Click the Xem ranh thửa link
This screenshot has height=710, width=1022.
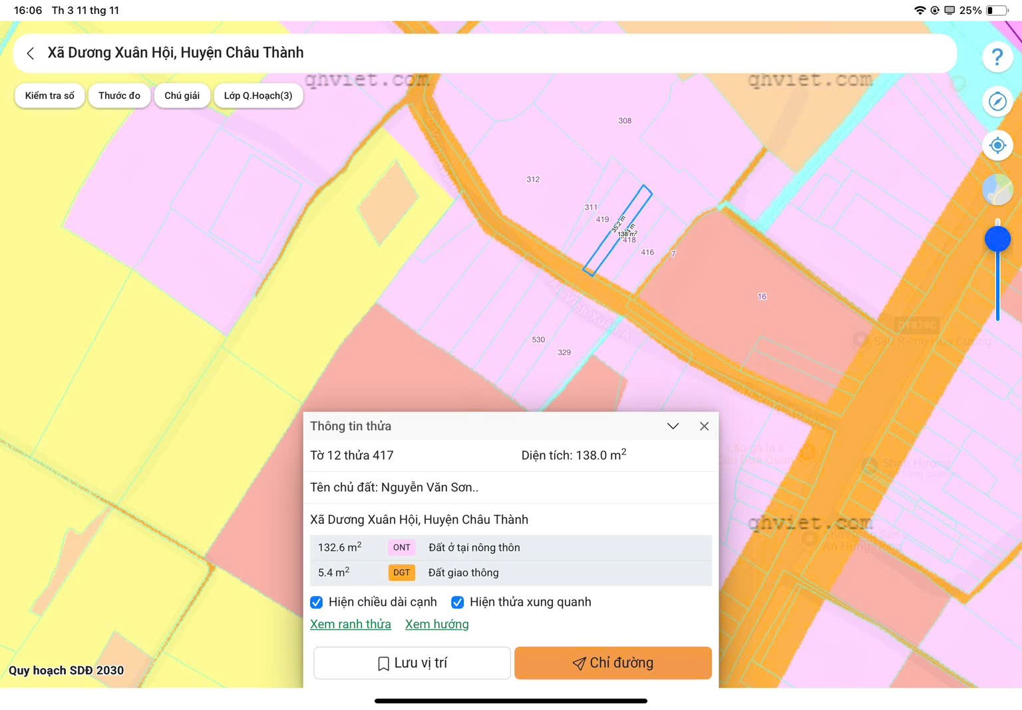click(x=351, y=624)
